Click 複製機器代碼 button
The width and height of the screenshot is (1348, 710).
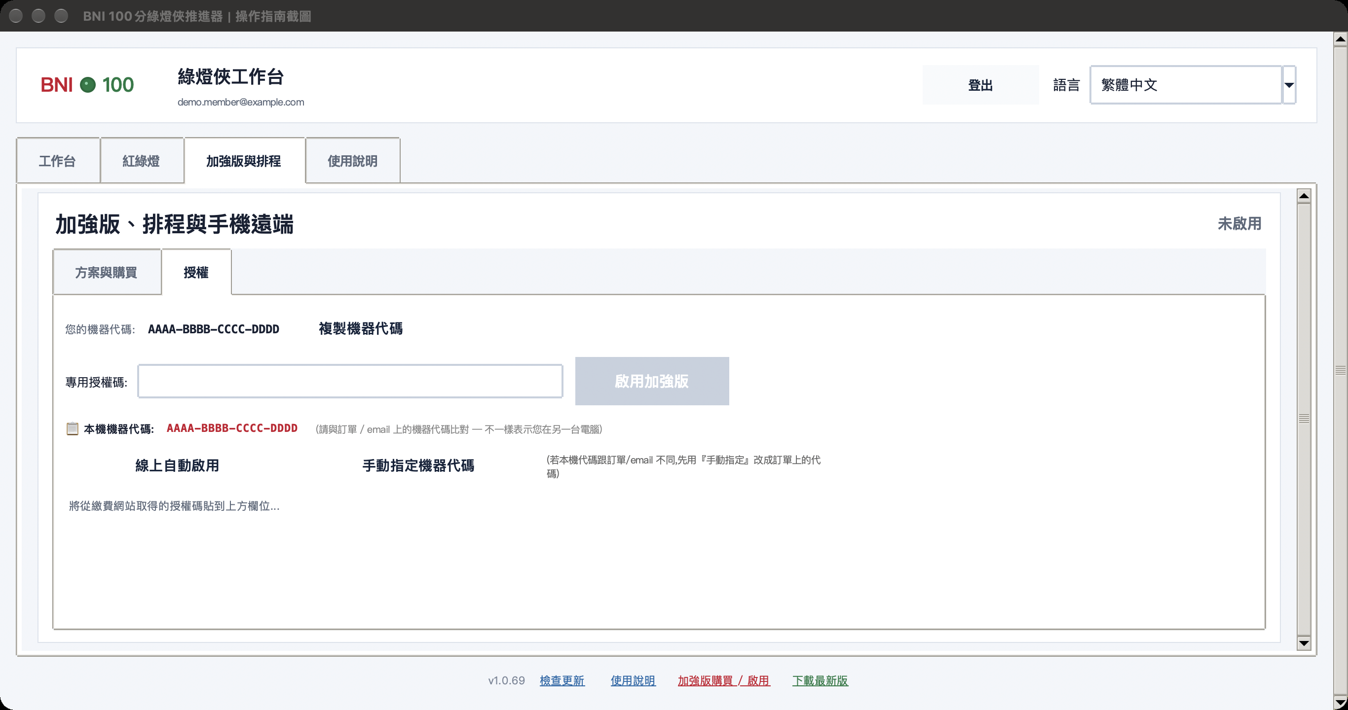[x=361, y=328]
